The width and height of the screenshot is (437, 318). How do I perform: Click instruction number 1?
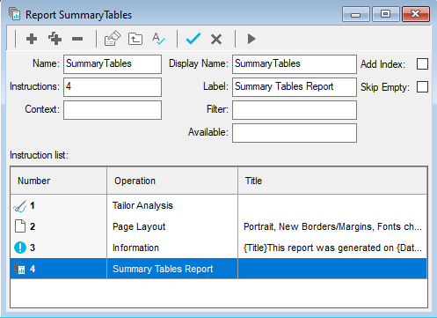(33, 205)
